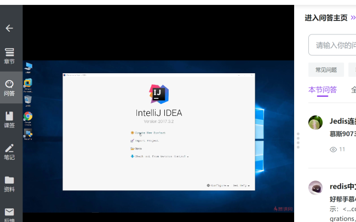Select the Recycle Bin desktop icon
Image resolution: width=356 pixels, height=222 pixels.
coord(28,101)
